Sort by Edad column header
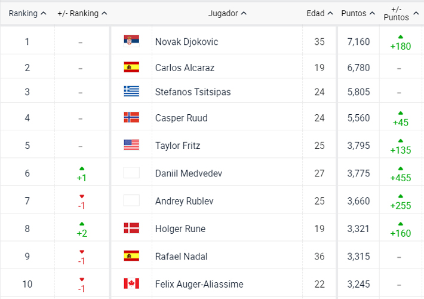The height and width of the screenshot is (299, 424). pos(319,13)
